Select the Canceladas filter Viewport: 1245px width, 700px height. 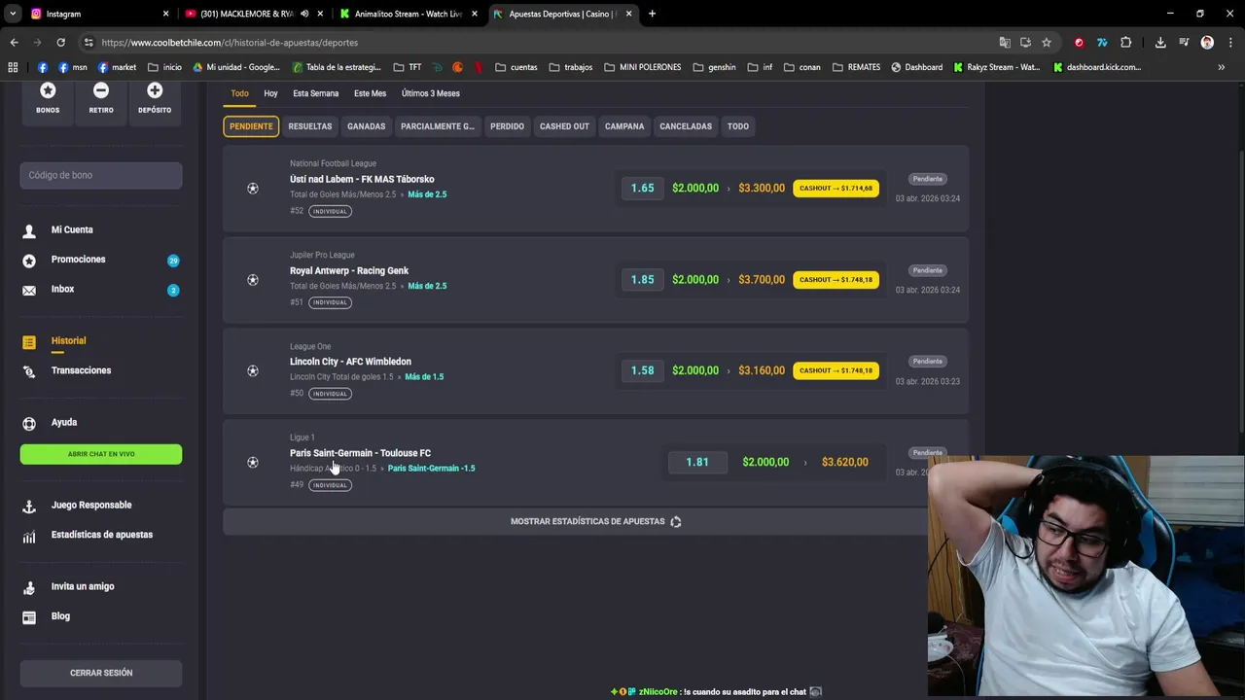pos(686,126)
